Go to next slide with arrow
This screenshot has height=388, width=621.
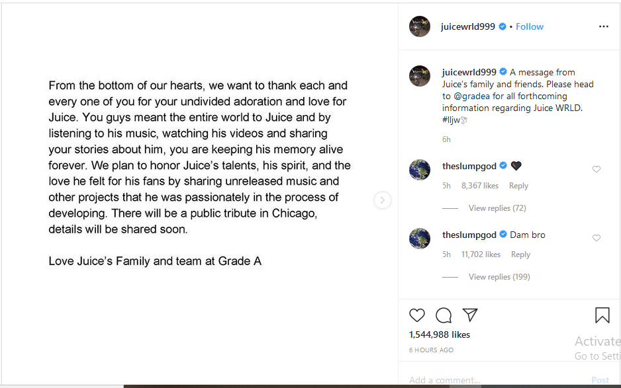coord(383,200)
